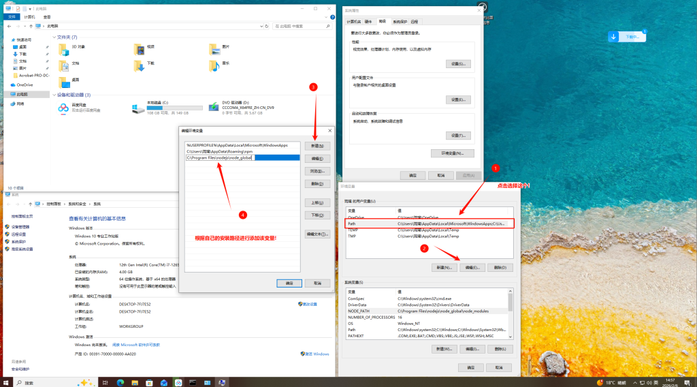Viewport: 697px width, 387px height.
Task: Click 浏览(B)... in the edit variable dialog
Action: point(317,171)
